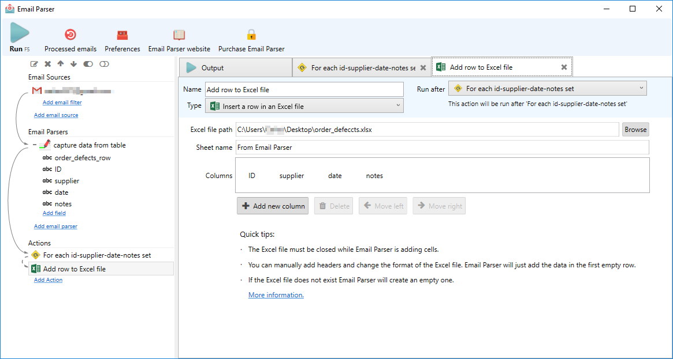Switch to the Output tab

pos(235,68)
